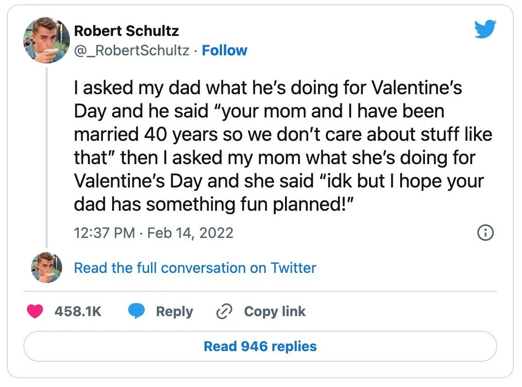Click the Twitter info circle icon

tap(486, 233)
